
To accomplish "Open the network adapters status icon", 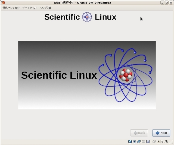I will (139, 141).
